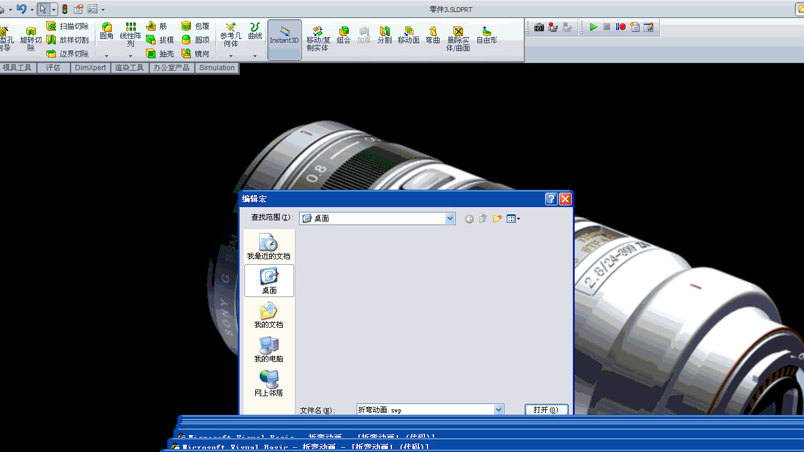Expand the 文件名 dropdown arrow

click(499, 409)
